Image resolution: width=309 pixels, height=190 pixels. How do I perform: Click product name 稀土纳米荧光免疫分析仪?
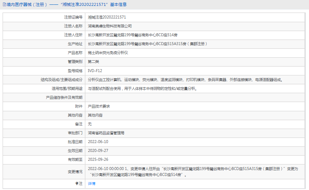[108, 53]
